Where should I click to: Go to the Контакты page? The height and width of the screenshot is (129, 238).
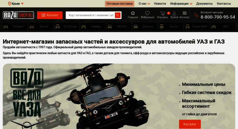point(224,4)
